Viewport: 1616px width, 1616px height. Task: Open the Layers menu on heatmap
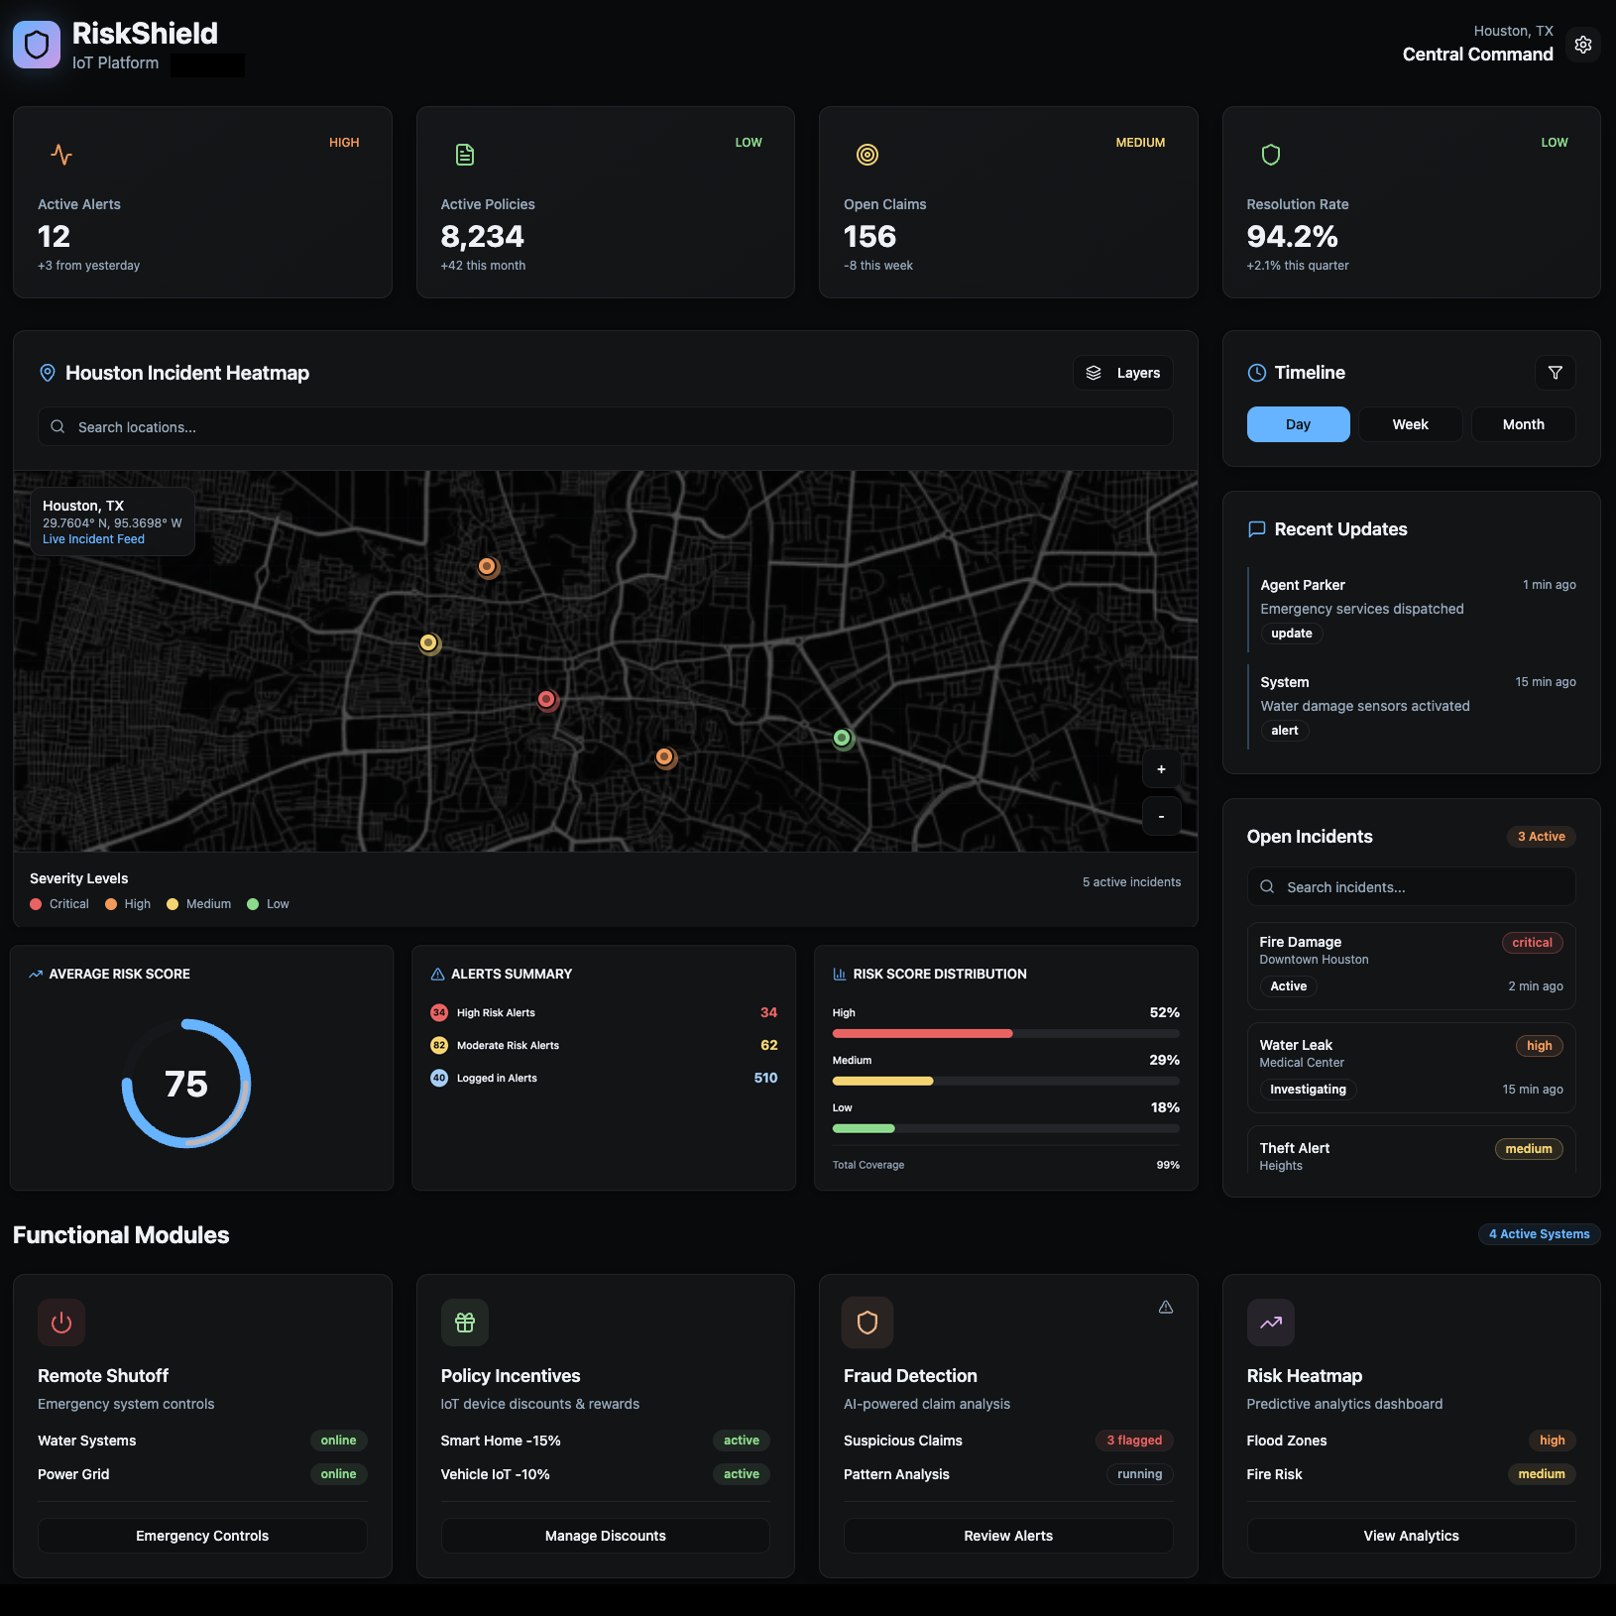[x=1122, y=373]
